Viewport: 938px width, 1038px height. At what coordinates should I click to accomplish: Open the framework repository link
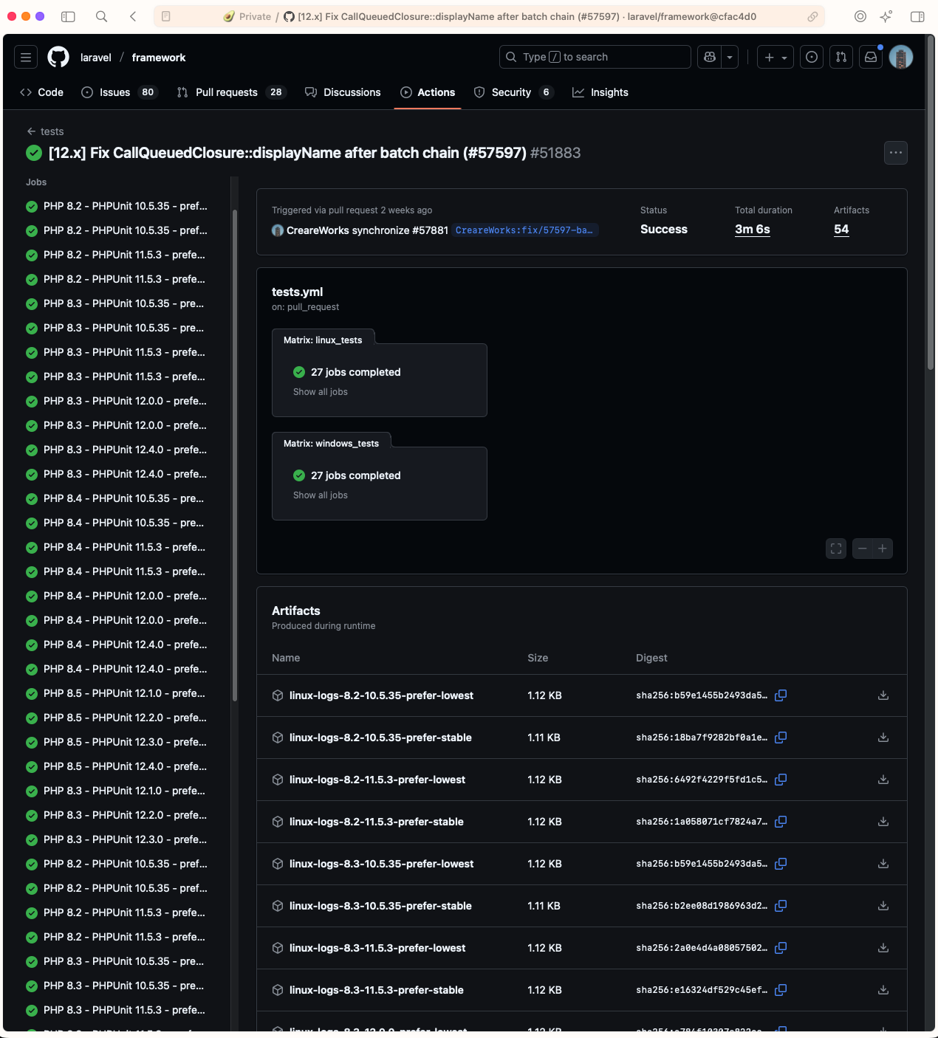point(159,58)
